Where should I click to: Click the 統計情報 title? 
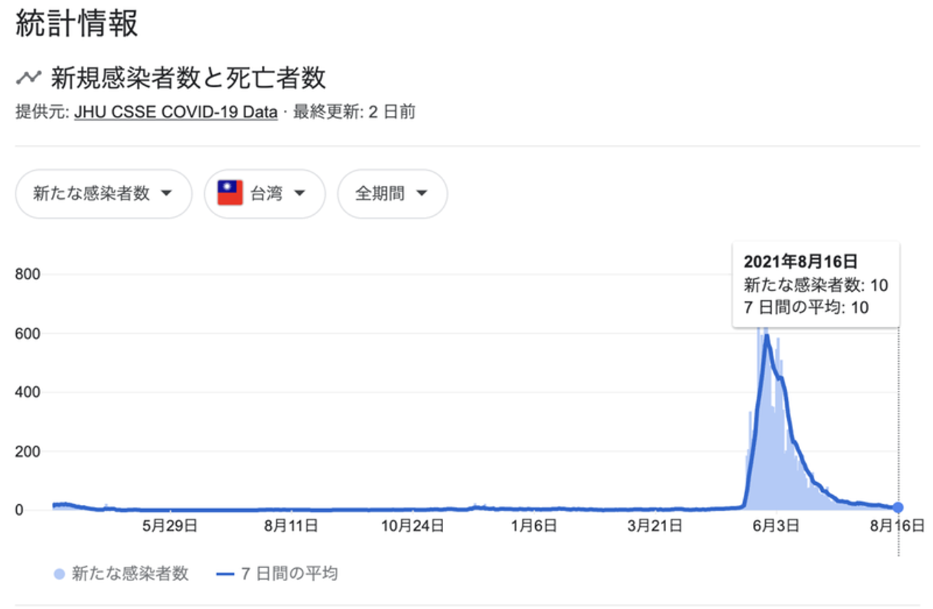[x=76, y=23]
